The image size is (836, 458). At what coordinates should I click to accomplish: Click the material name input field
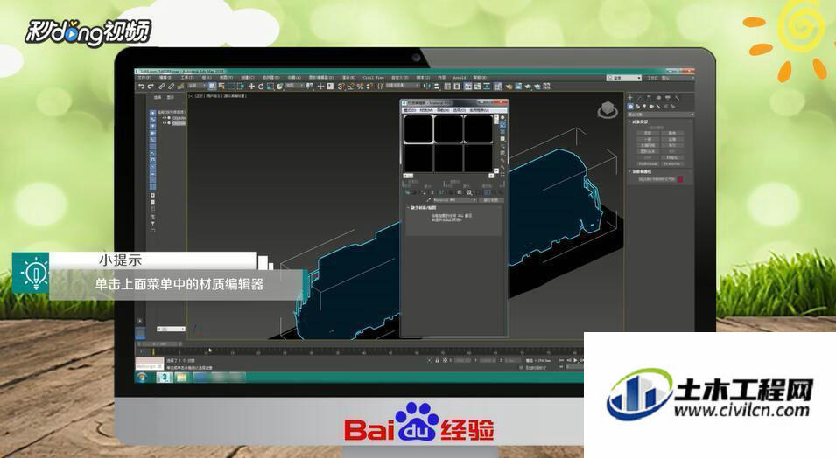[455, 200]
